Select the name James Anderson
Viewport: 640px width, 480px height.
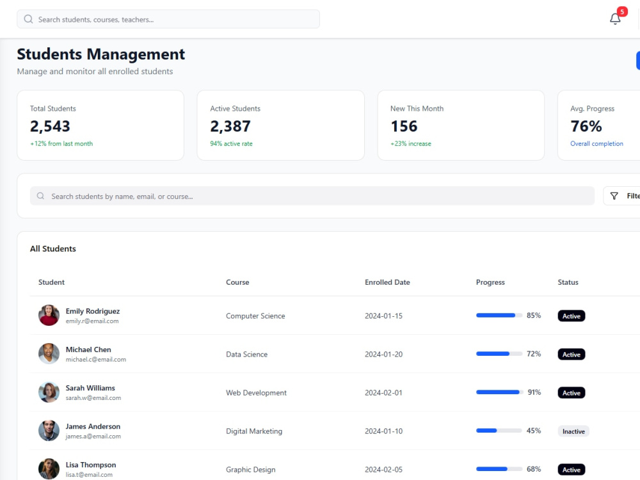(93, 426)
